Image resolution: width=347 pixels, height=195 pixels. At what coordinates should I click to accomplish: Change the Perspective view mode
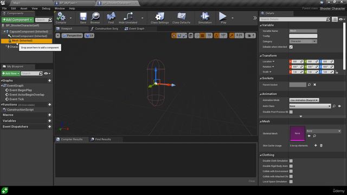pos(72,36)
